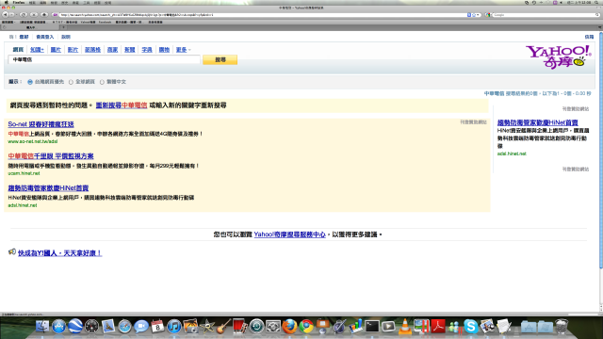603x339 pixels.
Task: Click the megaphone icon beside the promo link
Action: click(x=12, y=252)
